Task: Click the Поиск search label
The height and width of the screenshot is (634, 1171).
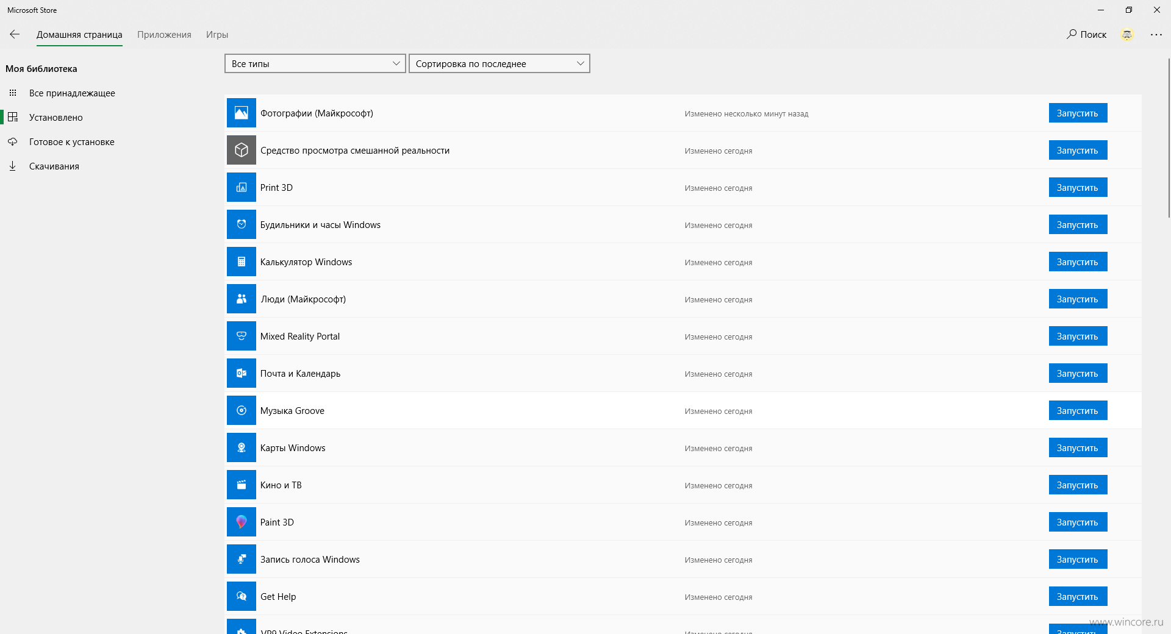Action: [x=1094, y=35]
